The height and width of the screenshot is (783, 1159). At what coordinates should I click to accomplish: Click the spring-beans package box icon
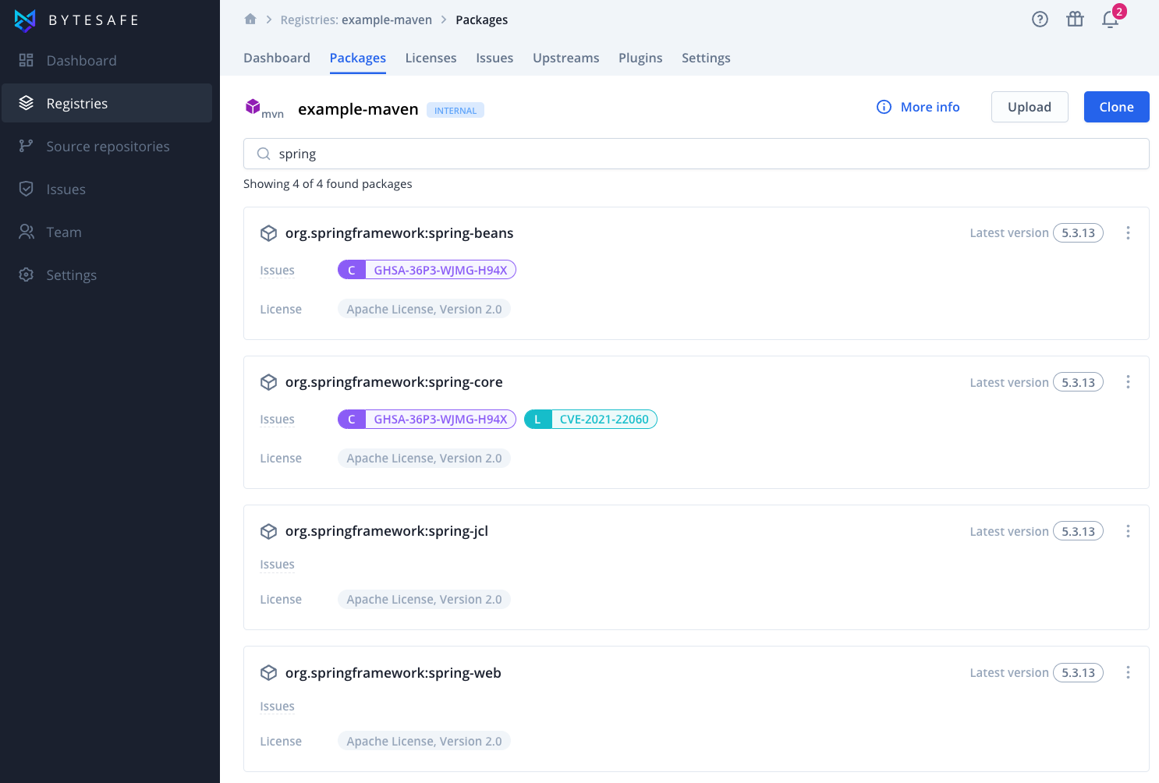(x=269, y=233)
